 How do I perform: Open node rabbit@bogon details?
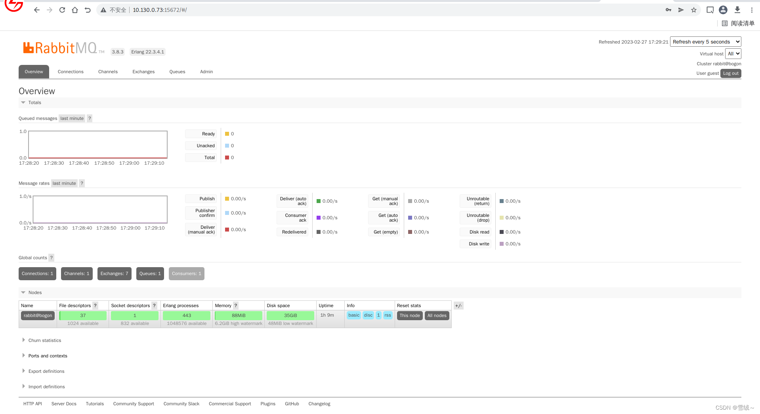tap(38, 315)
